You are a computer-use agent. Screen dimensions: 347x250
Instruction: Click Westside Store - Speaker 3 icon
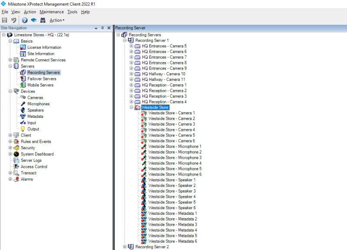pyautogui.click(x=144, y=191)
